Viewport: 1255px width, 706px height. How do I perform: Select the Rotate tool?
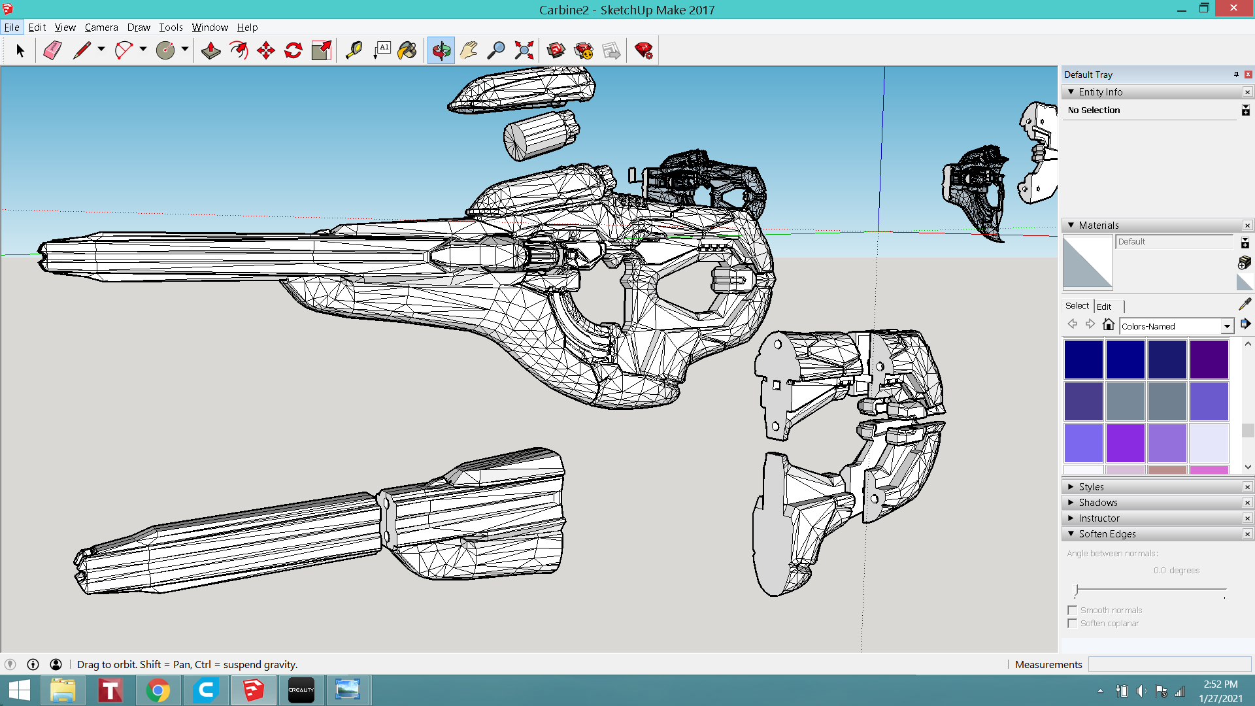coord(293,50)
